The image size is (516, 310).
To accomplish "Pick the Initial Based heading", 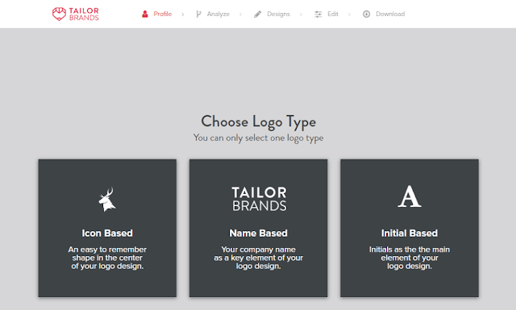I will [x=410, y=233].
